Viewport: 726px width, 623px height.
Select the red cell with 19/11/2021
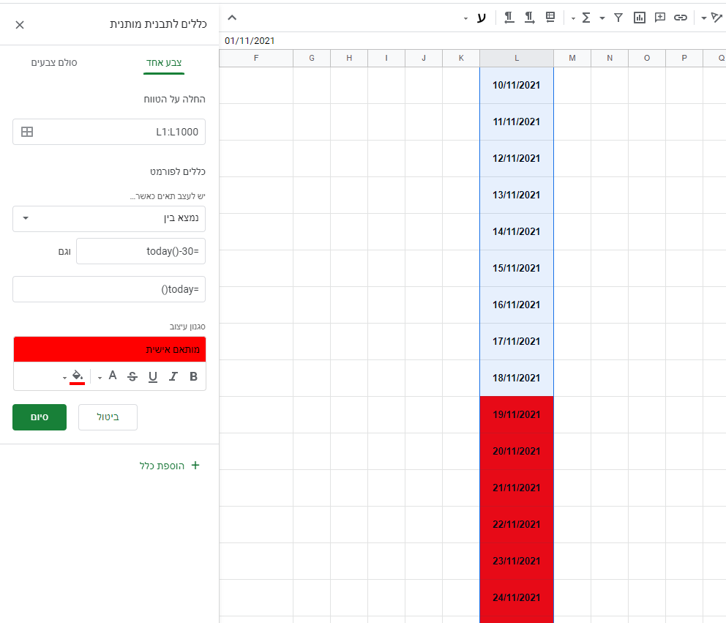[x=517, y=414]
